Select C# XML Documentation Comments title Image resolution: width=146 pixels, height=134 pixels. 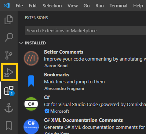83,120
